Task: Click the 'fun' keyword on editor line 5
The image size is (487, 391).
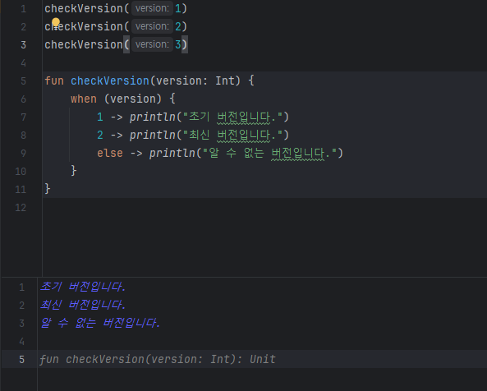Action: coord(54,80)
